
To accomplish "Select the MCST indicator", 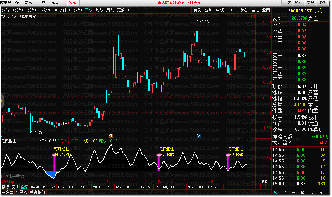I will coord(218,187).
